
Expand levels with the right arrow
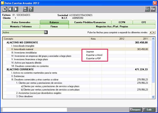154,32
